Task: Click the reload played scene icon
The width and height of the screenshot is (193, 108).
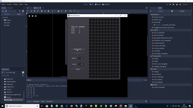Action: pos(167,4)
